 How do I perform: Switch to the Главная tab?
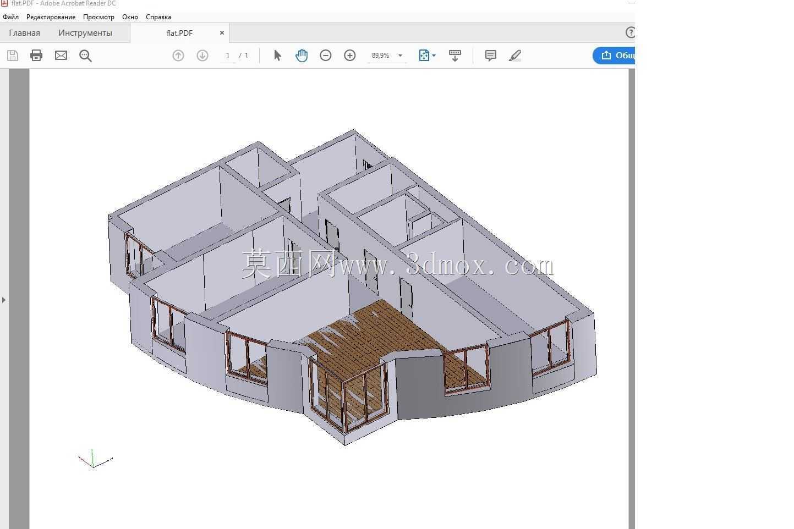click(25, 33)
